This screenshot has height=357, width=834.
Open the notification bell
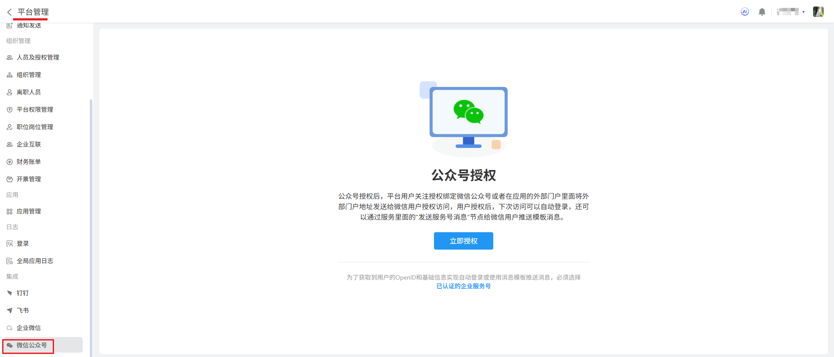coord(762,12)
